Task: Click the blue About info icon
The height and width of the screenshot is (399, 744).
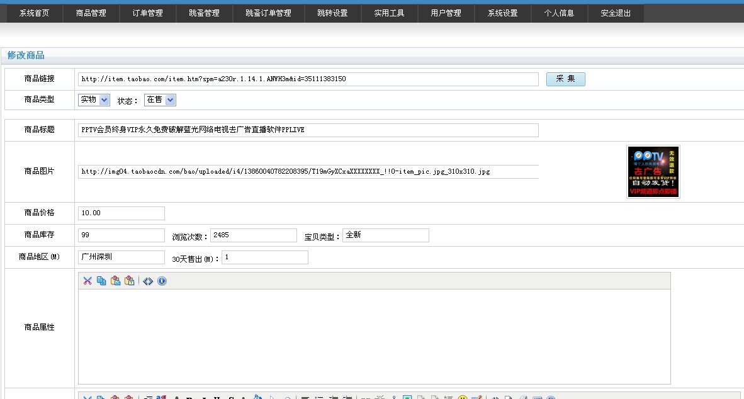Action: (x=162, y=281)
